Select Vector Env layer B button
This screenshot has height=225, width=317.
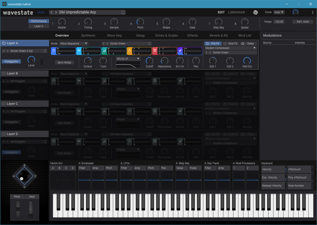click(59, 168)
